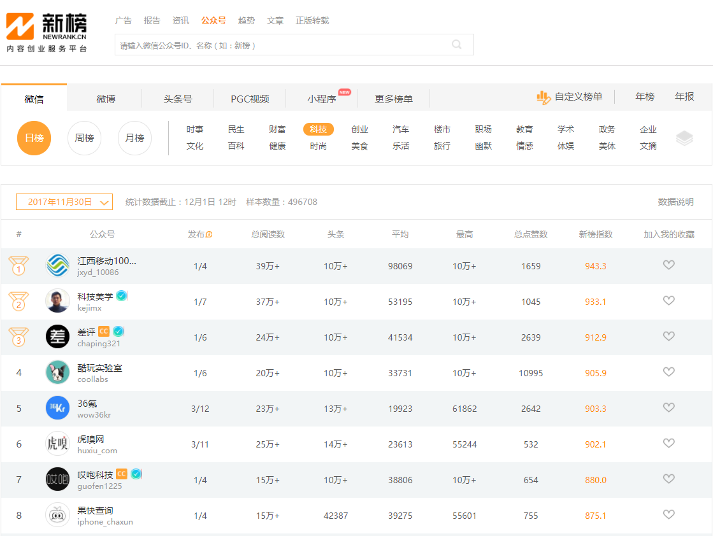The image size is (713, 536).
Task: Open the 小程序 tab
Action: (x=322, y=99)
